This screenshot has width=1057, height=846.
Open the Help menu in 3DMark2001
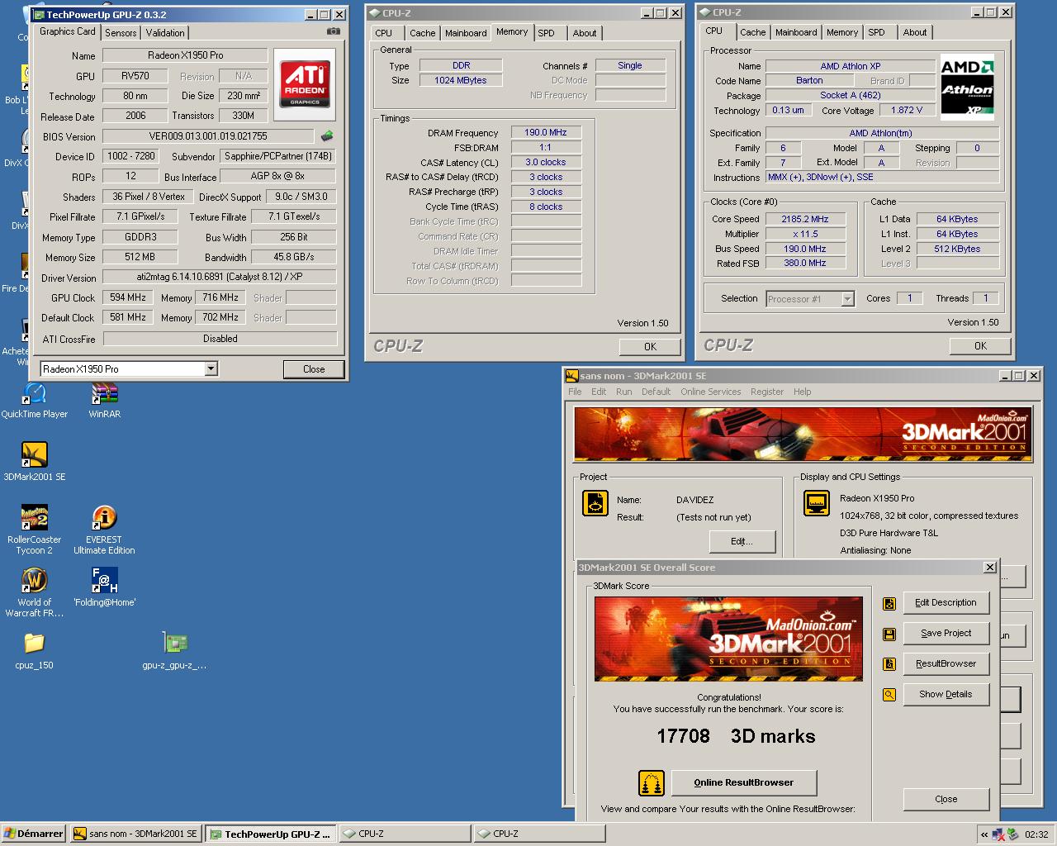pyautogui.click(x=803, y=392)
